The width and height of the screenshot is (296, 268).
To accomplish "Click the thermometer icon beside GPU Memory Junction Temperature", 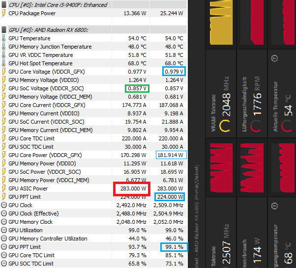I will pos(3,47).
